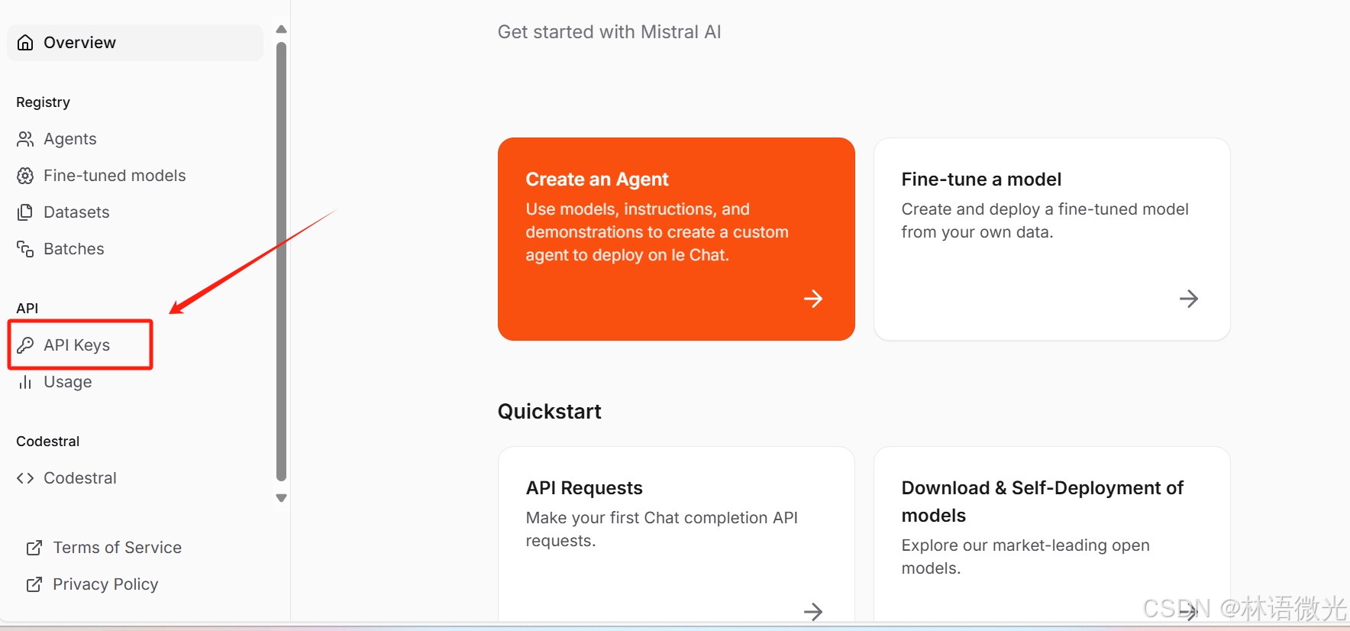Screen dimensions: 1350x631
Task: Click the Registry section label
Action: [x=43, y=102]
